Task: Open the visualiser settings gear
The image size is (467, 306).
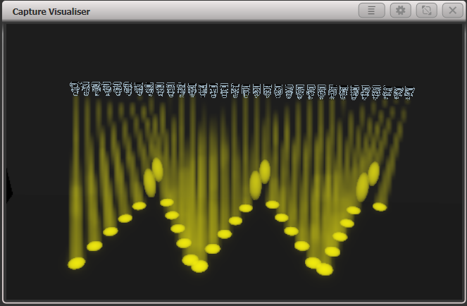Action: click(401, 11)
